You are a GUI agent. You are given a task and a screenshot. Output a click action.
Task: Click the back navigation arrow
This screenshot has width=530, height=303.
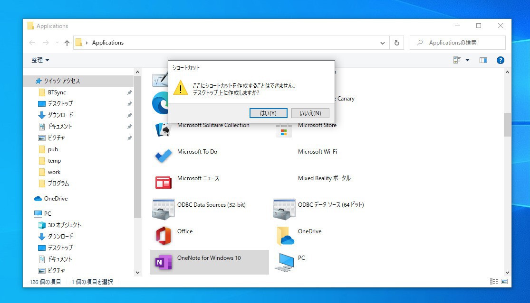[32, 43]
